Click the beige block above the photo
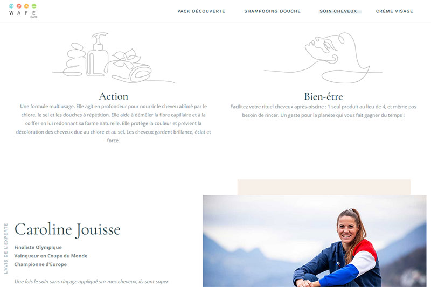This screenshot has height=287, width=431. [324, 187]
